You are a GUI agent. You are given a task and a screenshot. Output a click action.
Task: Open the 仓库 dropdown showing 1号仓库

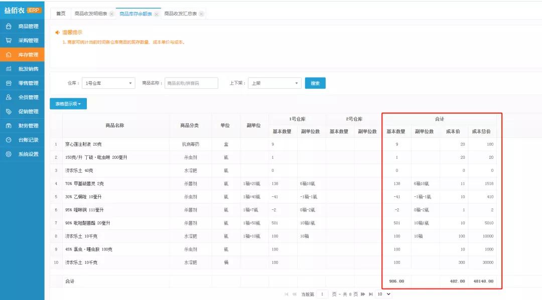point(108,83)
